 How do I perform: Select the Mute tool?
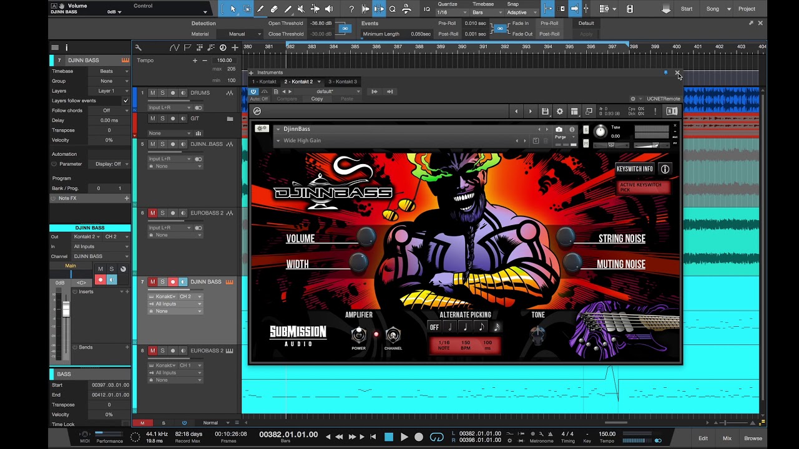click(301, 9)
